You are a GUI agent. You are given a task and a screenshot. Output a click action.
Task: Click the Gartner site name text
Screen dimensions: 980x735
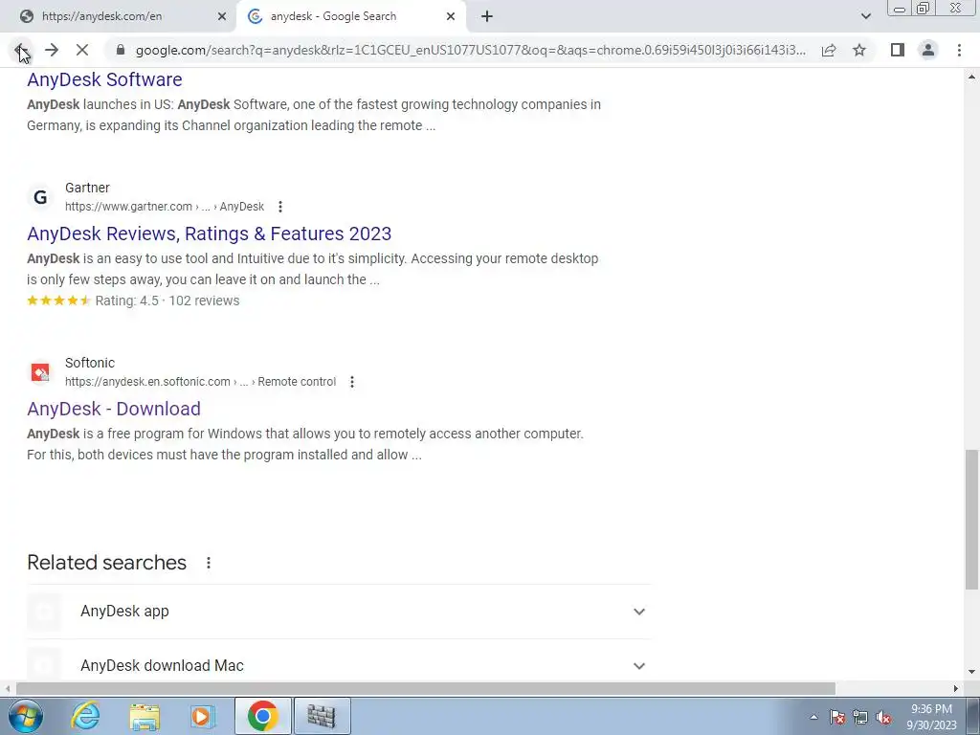(x=87, y=188)
